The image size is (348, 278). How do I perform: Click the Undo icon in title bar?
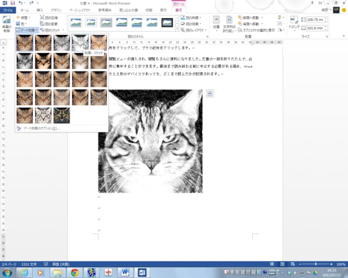21,3
